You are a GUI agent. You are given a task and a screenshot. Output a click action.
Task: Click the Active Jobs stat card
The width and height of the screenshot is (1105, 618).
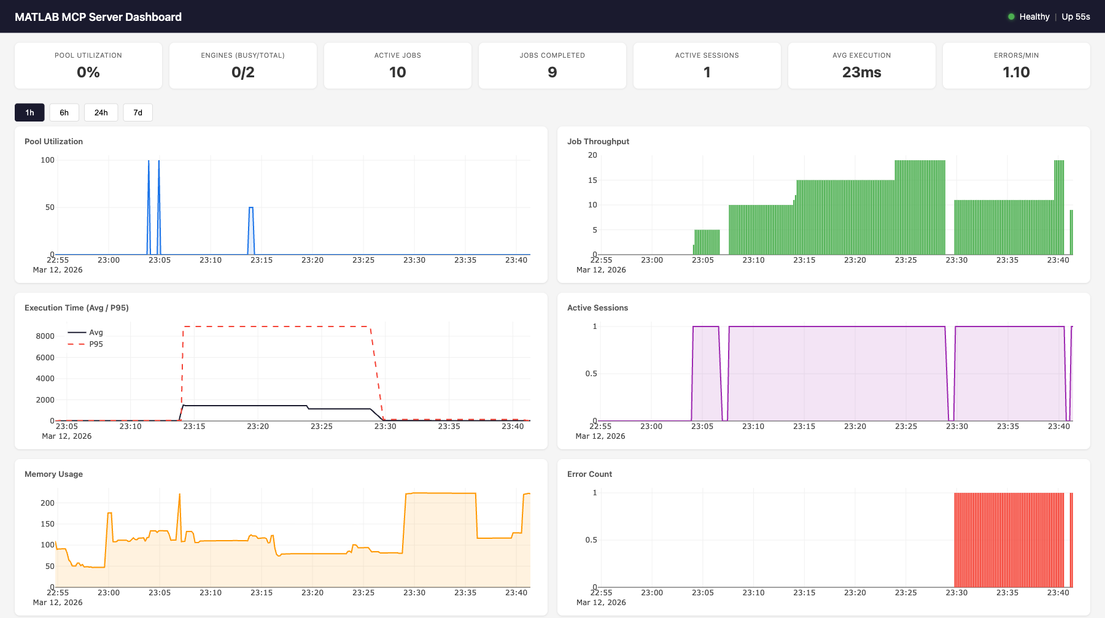[x=397, y=65]
